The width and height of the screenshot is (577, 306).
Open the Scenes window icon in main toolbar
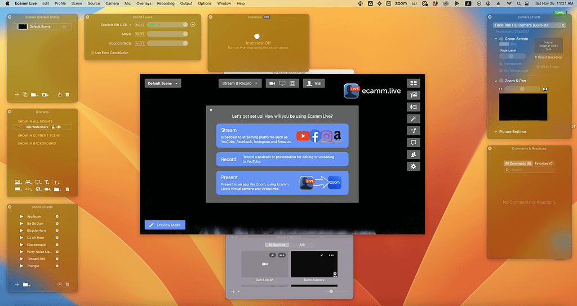(414, 83)
